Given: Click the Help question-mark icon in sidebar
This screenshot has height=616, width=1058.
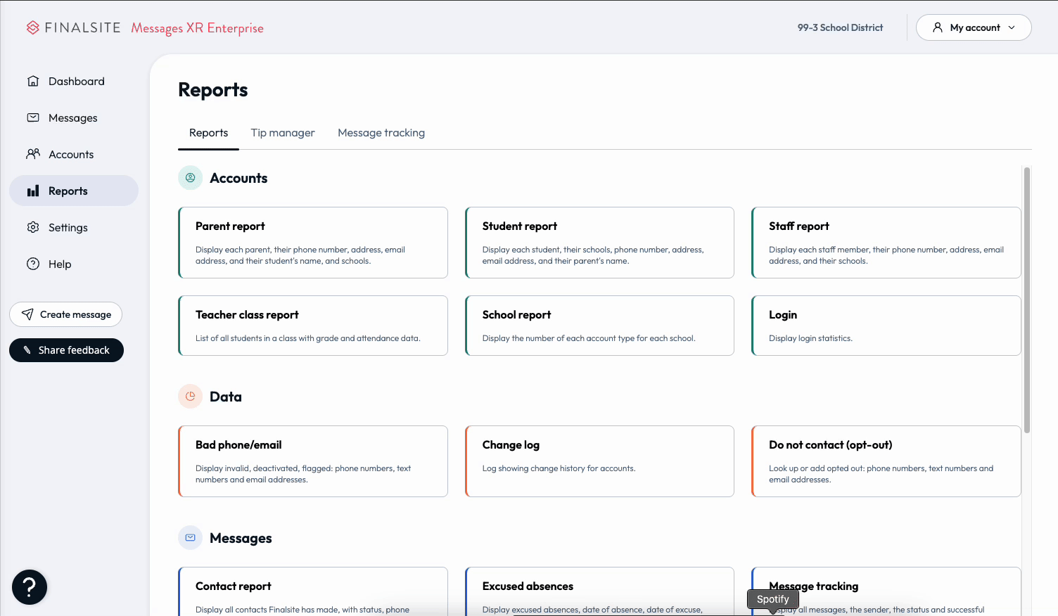Looking at the screenshot, I should [32, 264].
